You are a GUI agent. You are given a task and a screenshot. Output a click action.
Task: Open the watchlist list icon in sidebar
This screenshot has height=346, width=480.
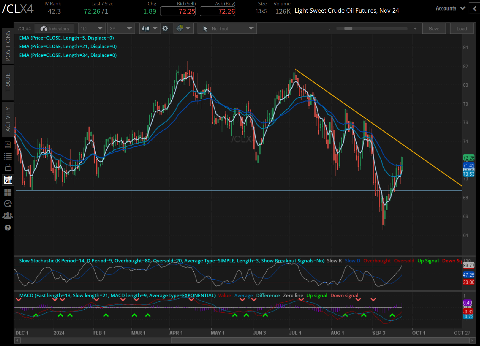(8, 156)
